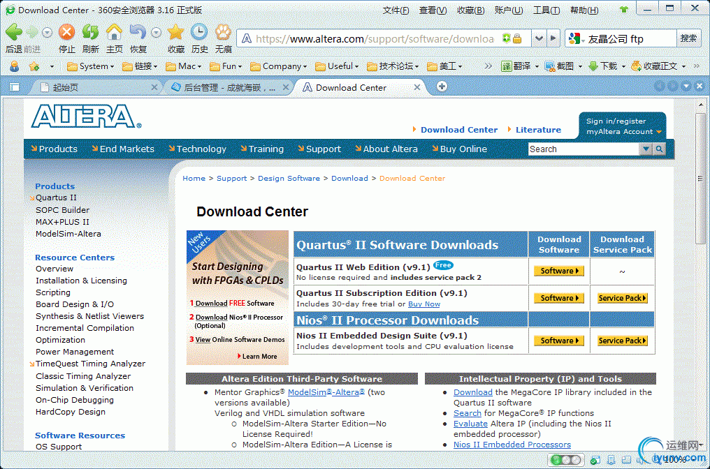Click the green shirt skin icon
The image size is (710, 469).
click(x=624, y=10)
